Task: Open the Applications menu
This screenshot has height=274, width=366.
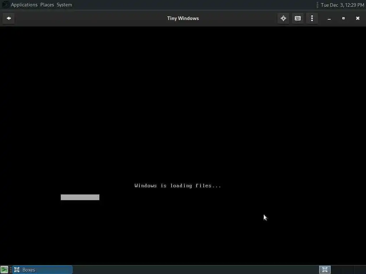Action: [x=24, y=5]
